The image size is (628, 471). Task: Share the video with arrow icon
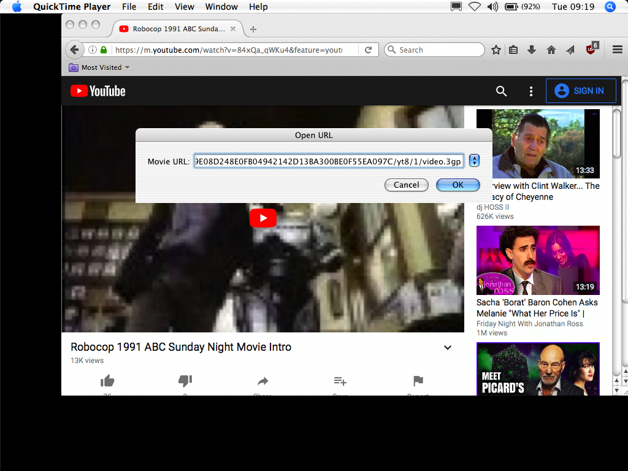pos(262,381)
